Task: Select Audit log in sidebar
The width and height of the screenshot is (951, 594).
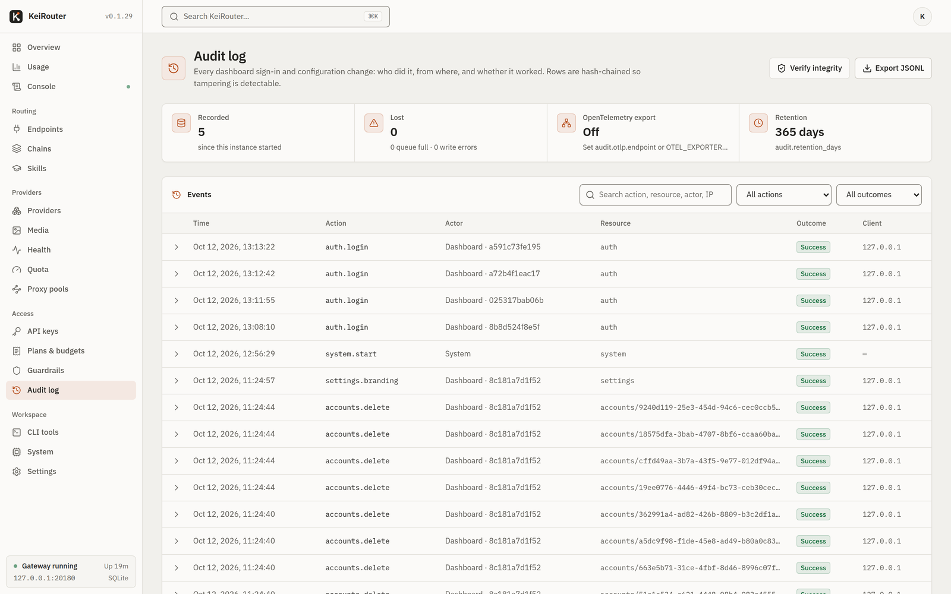Action: (71, 390)
